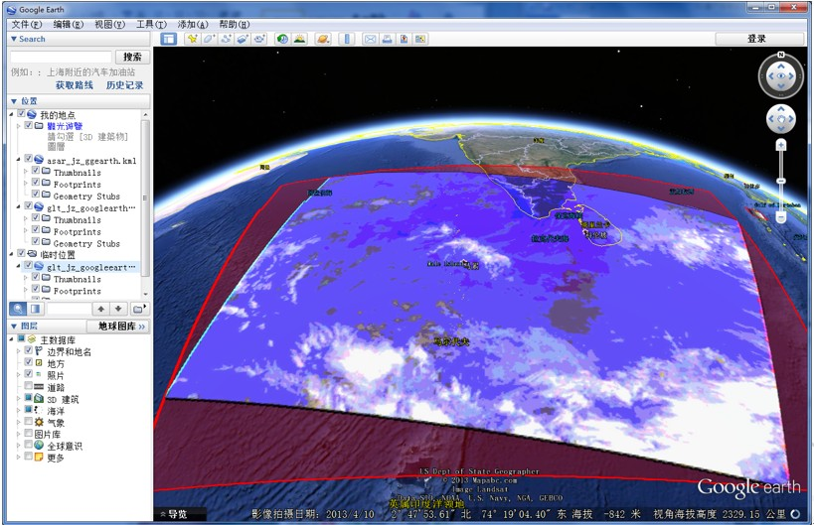Click the 获取路线 link
Viewport: 814px width, 525px height.
(75, 85)
